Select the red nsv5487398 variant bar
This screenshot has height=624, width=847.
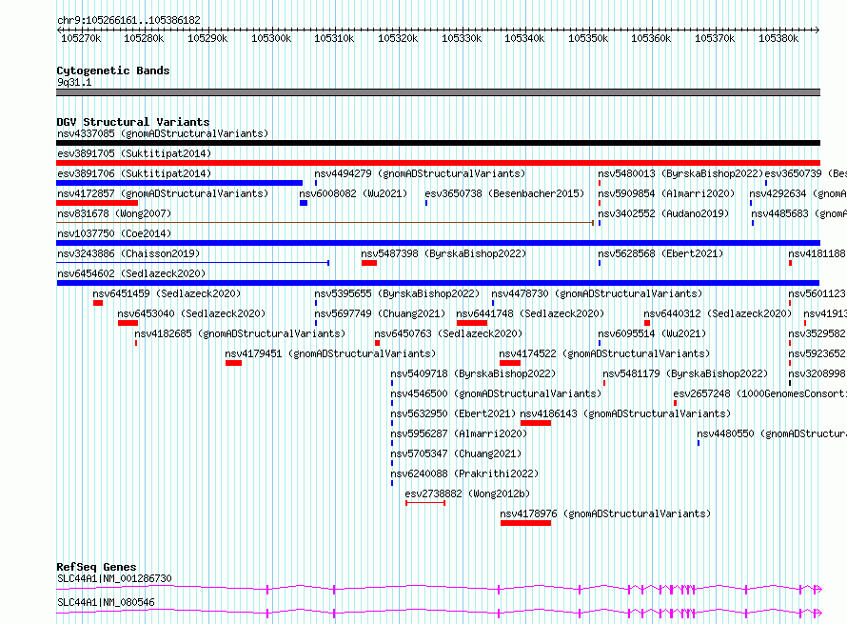(369, 263)
